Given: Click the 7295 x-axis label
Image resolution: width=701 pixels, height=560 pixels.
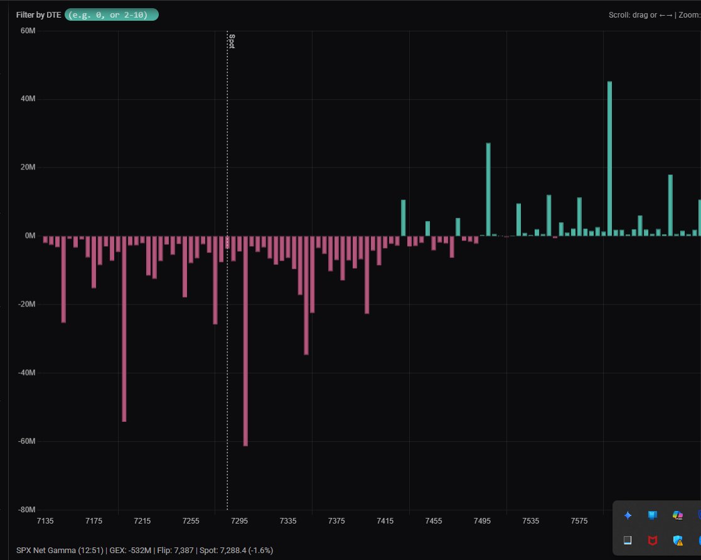Looking at the screenshot, I should point(239,520).
